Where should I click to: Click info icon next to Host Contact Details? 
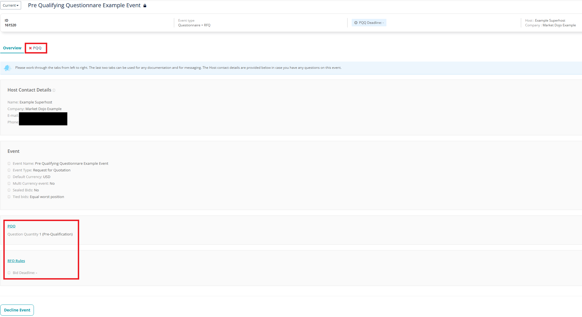[x=54, y=90]
